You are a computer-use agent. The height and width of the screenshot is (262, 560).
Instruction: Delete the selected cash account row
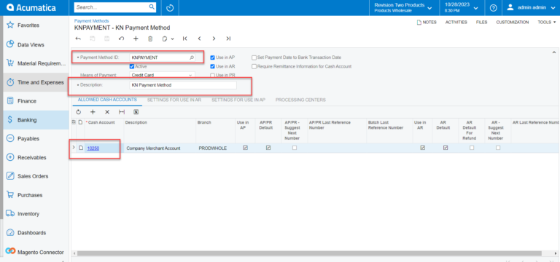107,112
